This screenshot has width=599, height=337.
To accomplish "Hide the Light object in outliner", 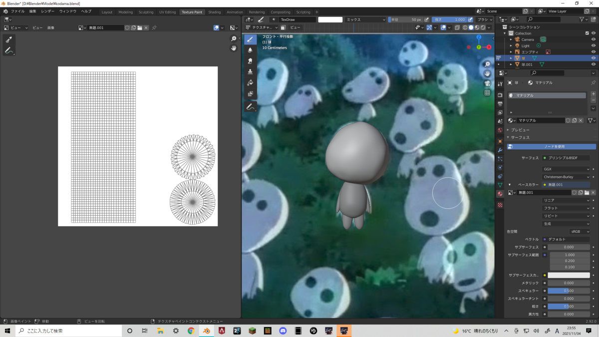I will [x=594, y=45].
